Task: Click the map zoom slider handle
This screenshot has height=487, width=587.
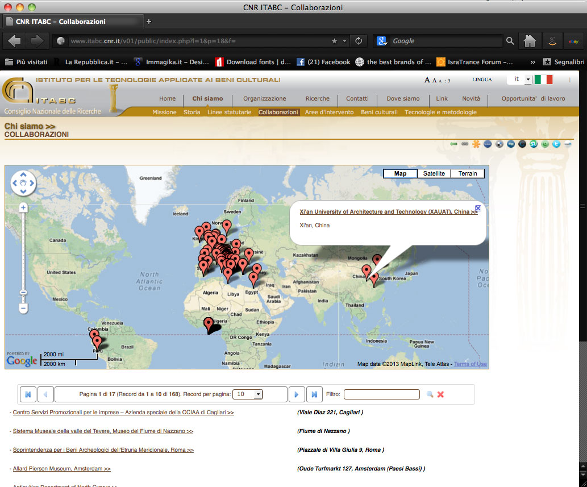Action: pos(23,293)
